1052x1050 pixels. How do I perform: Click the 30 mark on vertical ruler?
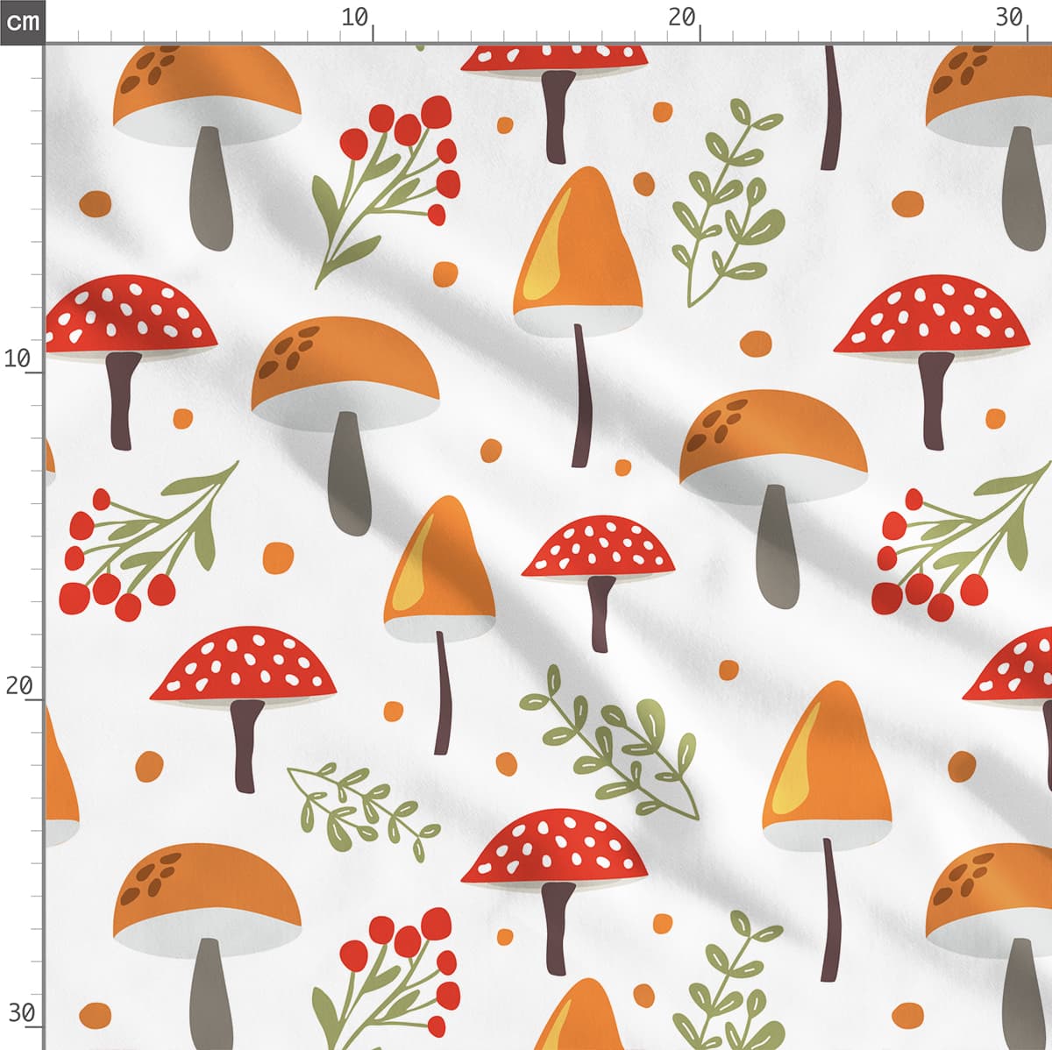[x=21, y=1013]
